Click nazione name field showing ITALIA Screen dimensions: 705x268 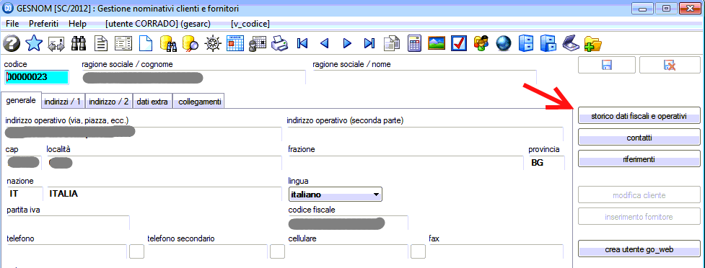pyautogui.click(x=164, y=194)
